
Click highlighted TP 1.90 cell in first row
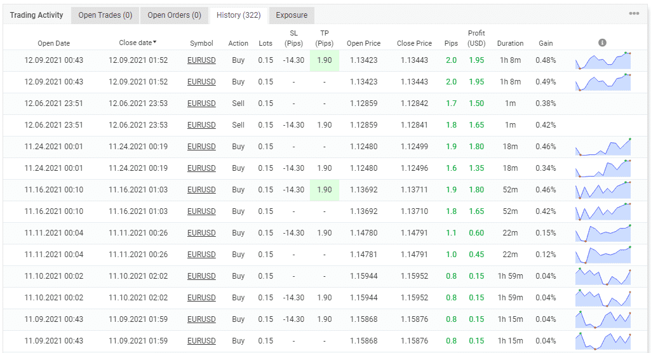pyautogui.click(x=324, y=60)
